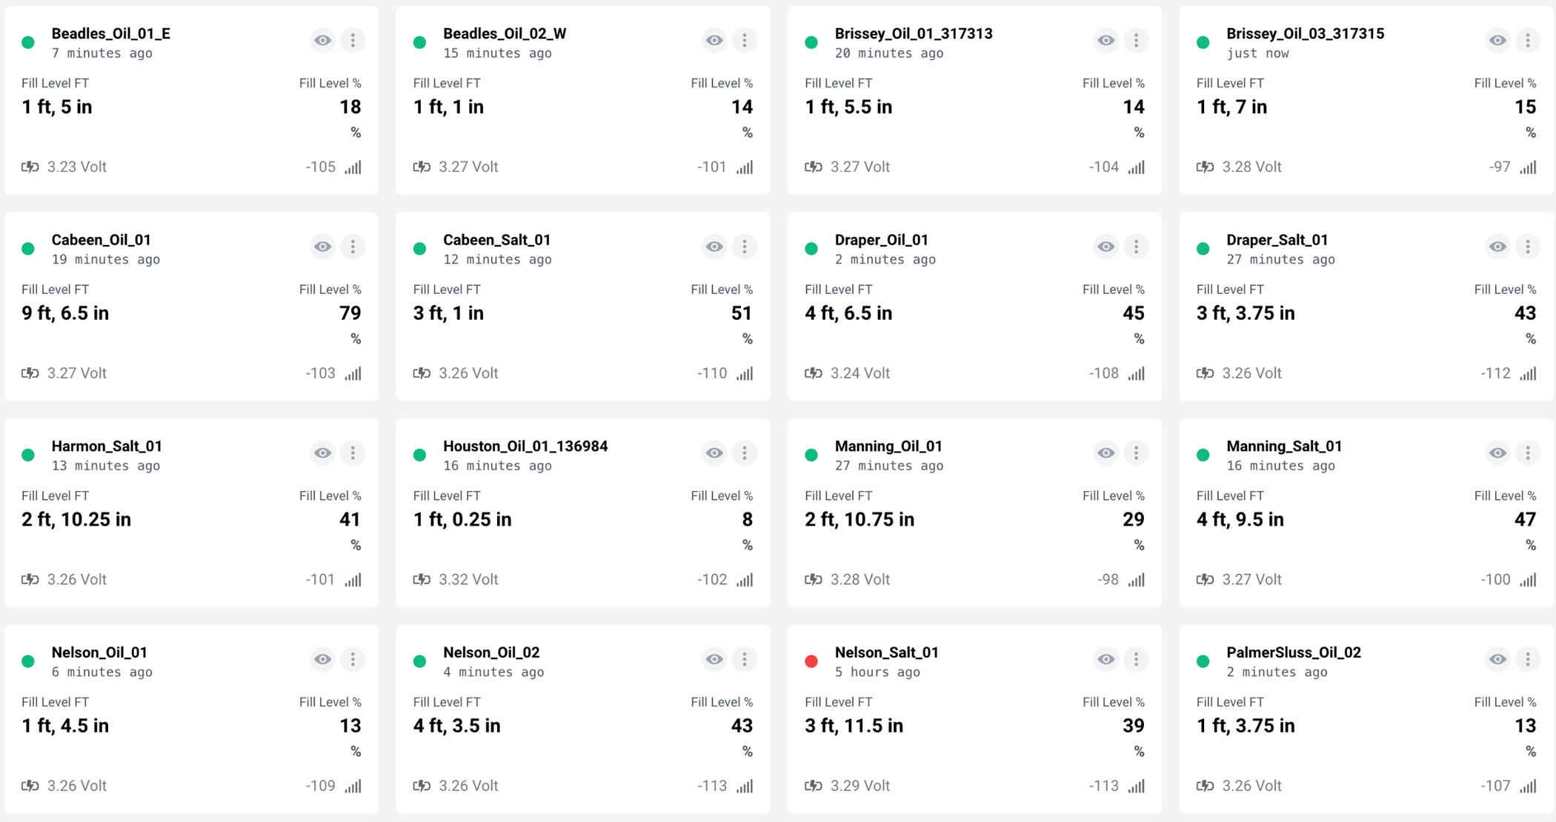Click battery icon on Beadles_Oil_01_E card

coord(30,167)
